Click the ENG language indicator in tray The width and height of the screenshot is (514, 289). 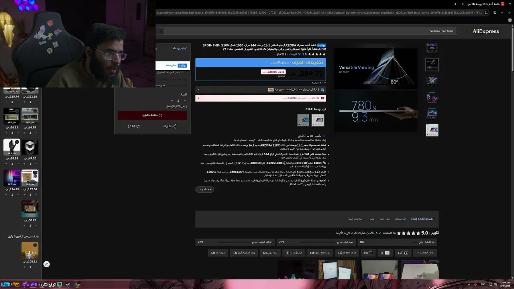point(483,285)
